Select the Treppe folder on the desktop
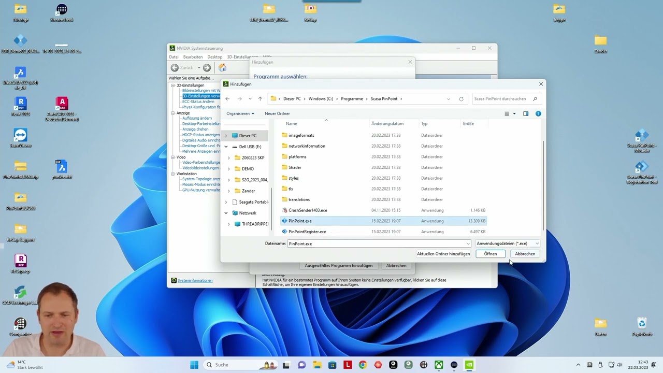The height and width of the screenshot is (373, 663). [559, 13]
